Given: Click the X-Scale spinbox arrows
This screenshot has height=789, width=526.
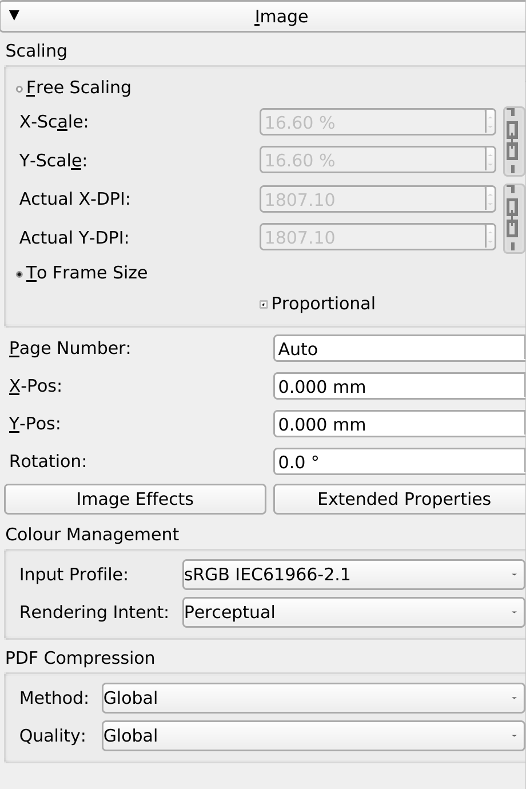Looking at the screenshot, I should 490,122.
